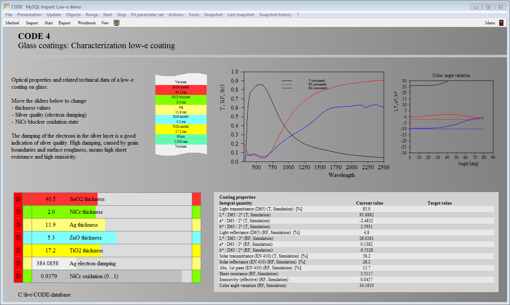This screenshot has width=510, height=305.
Task: Click the monitor icon next to View
Action: pos(116,23)
